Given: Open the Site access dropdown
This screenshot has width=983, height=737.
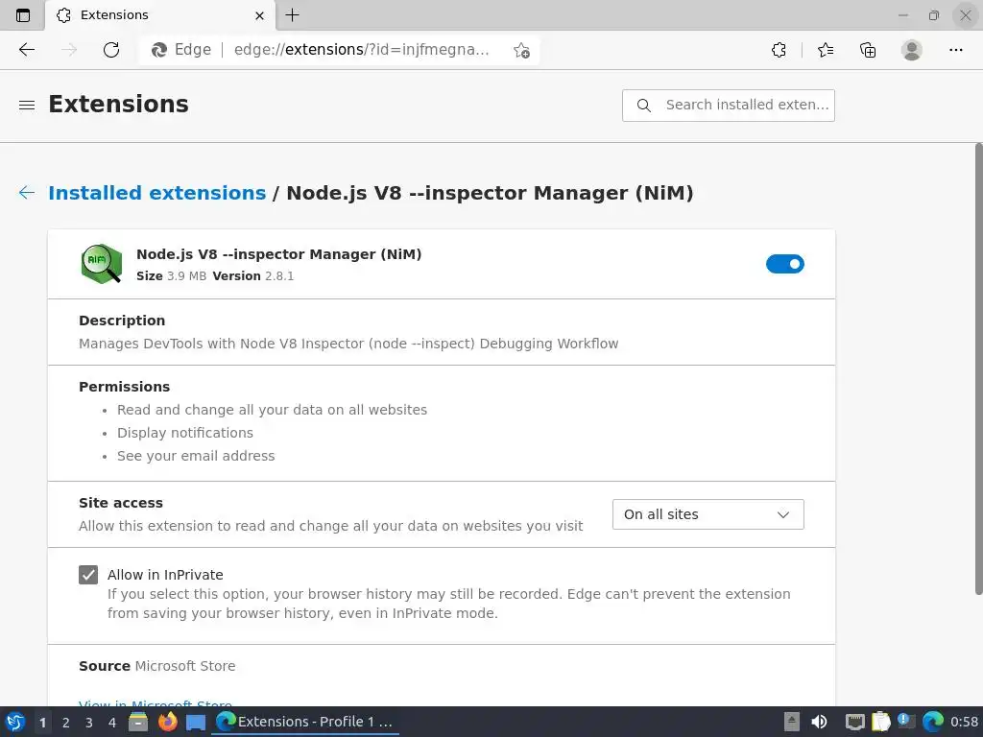Looking at the screenshot, I should tap(707, 514).
